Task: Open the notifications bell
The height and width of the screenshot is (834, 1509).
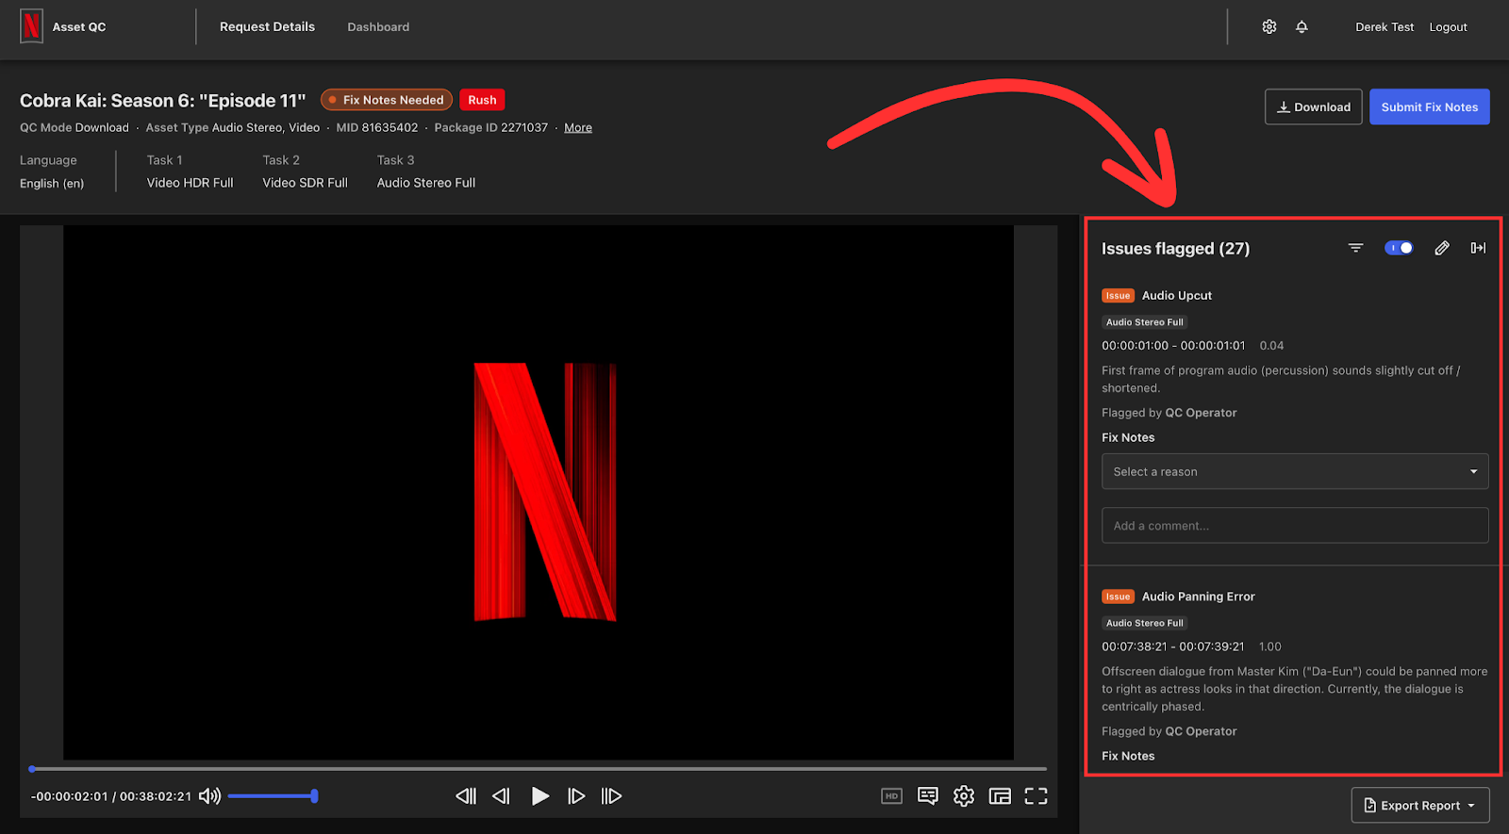Action: click(x=1302, y=26)
